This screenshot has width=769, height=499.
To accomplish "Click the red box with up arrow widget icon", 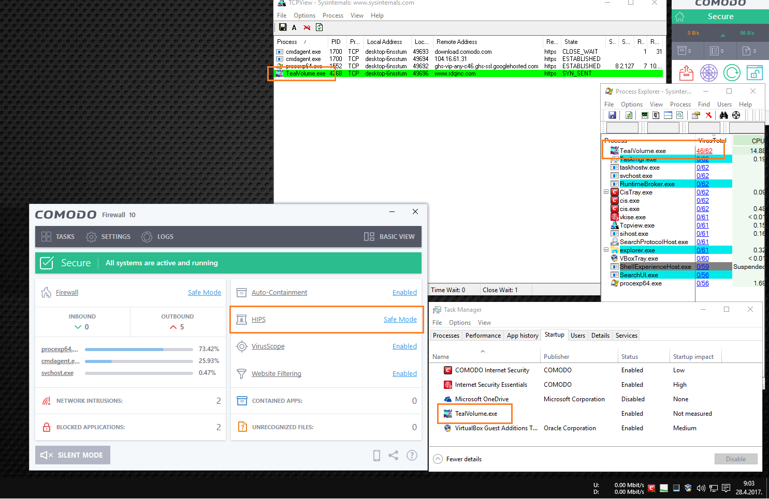I will click(x=686, y=73).
